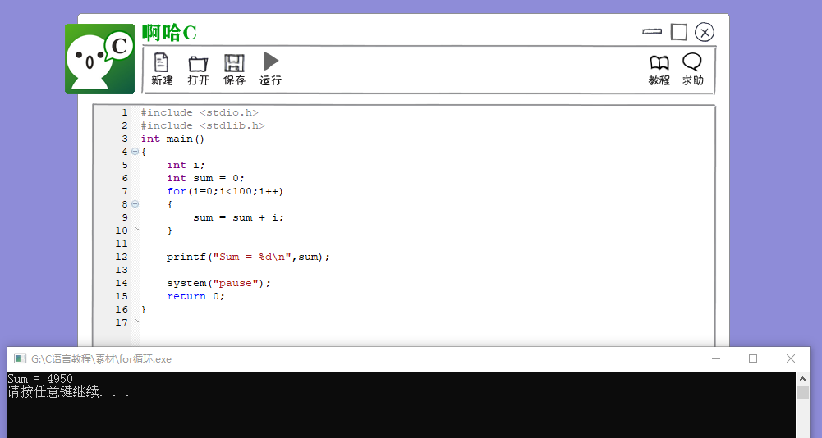The width and height of the screenshot is (822, 438).
Task: Click the console title path G:\C语言教程\素材\for循环.exe
Action: (101, 359)
